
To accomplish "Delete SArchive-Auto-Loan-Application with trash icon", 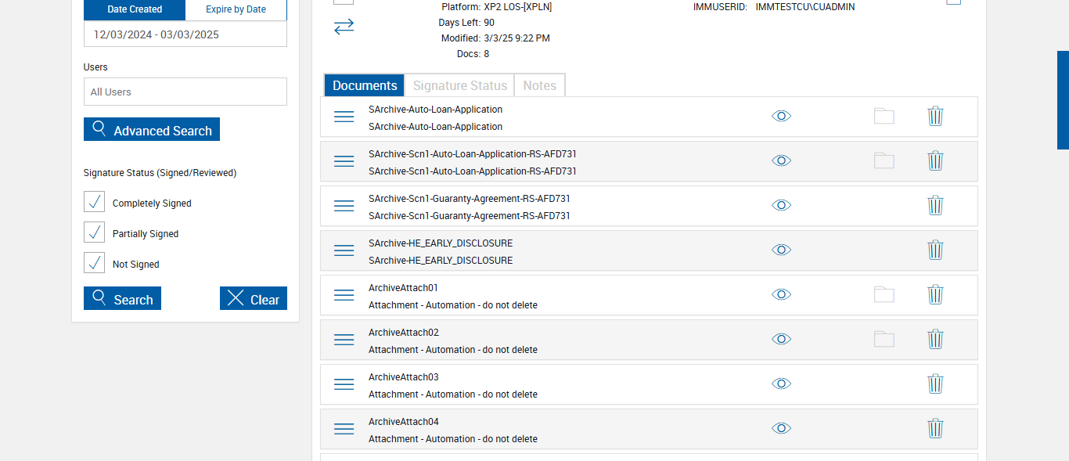I will pyautogui.click(x=935, y=116).
